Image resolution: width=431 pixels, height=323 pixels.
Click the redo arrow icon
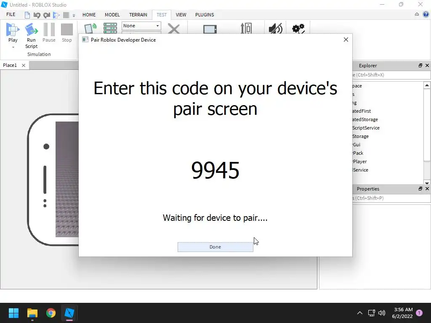[x=46, y=15]
